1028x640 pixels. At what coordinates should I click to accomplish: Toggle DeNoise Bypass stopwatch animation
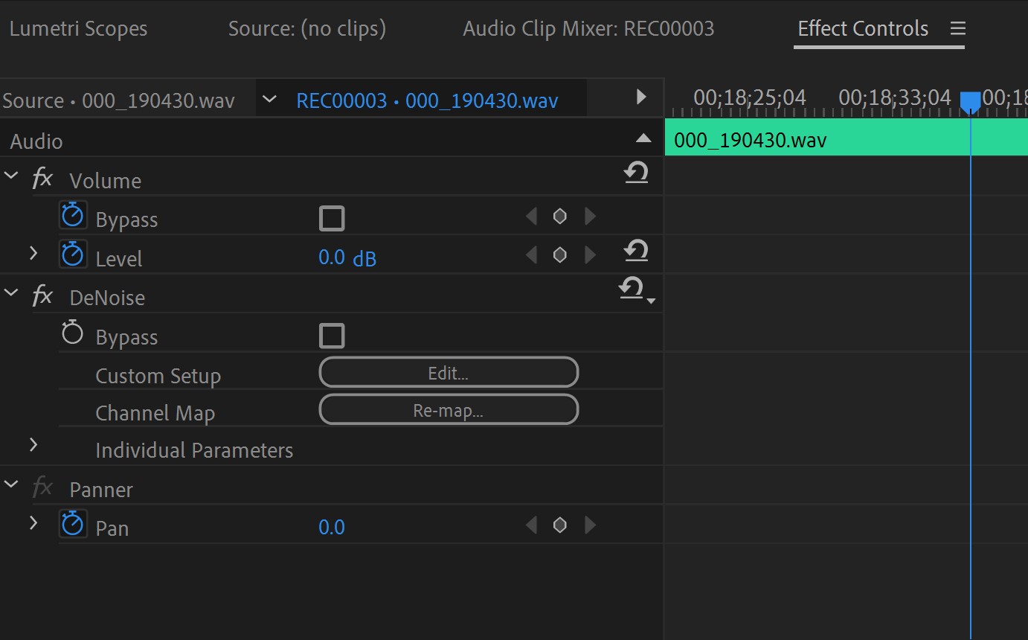tap(73, 333)
